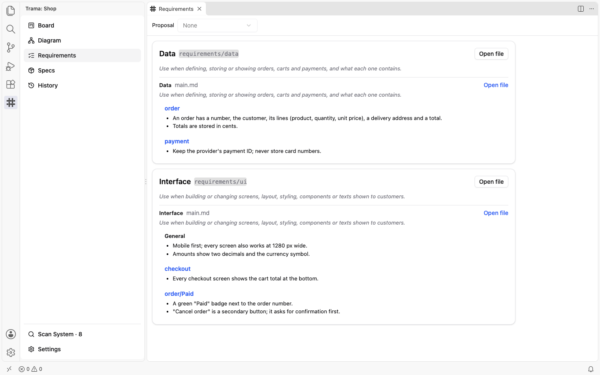Open Specs in the Trama sidebar
Image resolution: width=600 pixels, height=375 pixels.
click(82, 70)
